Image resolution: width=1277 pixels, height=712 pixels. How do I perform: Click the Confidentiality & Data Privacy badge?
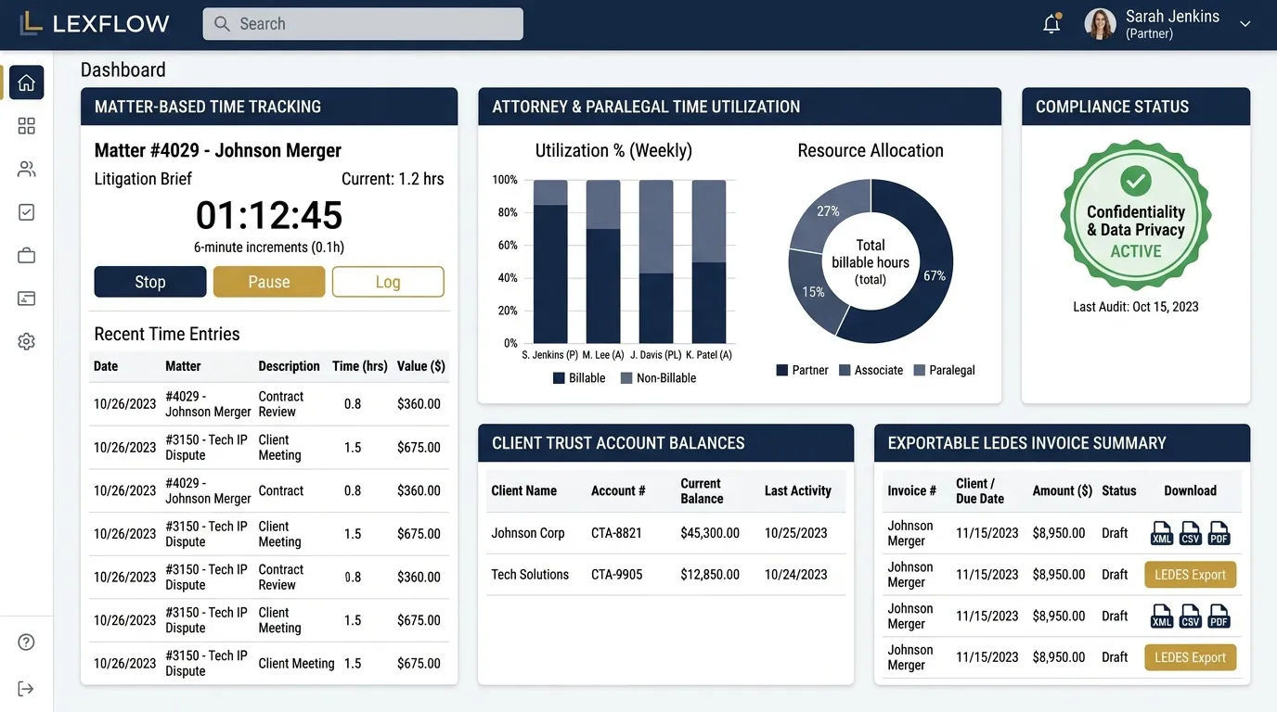[x=1136, y=216]
